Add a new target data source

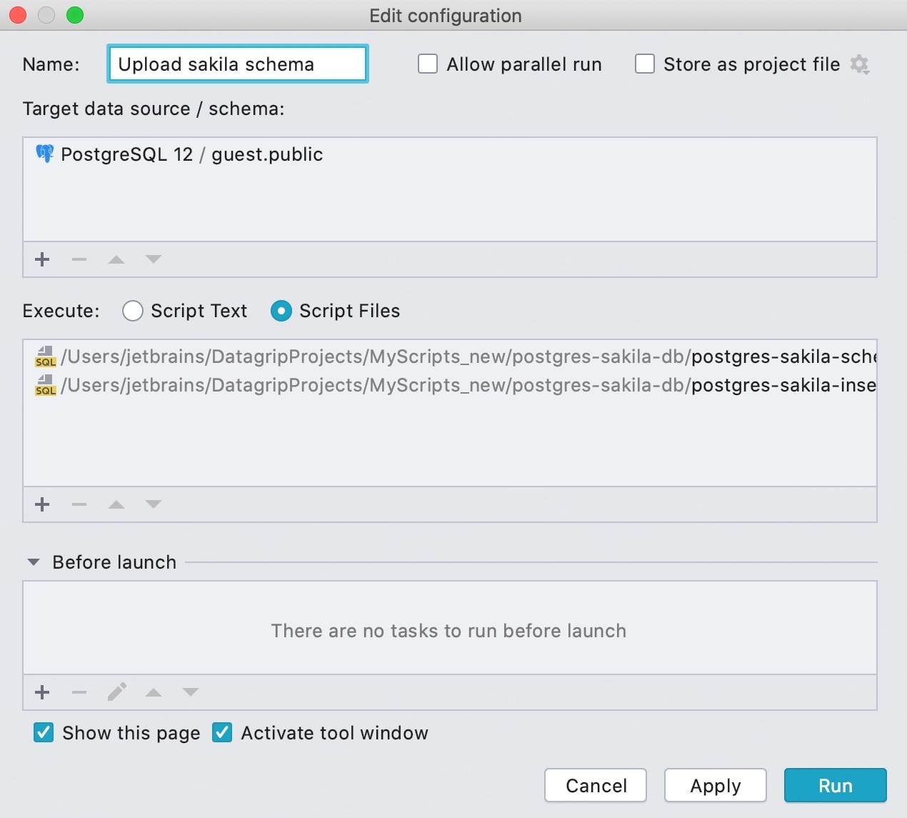(x=42, y=259)
